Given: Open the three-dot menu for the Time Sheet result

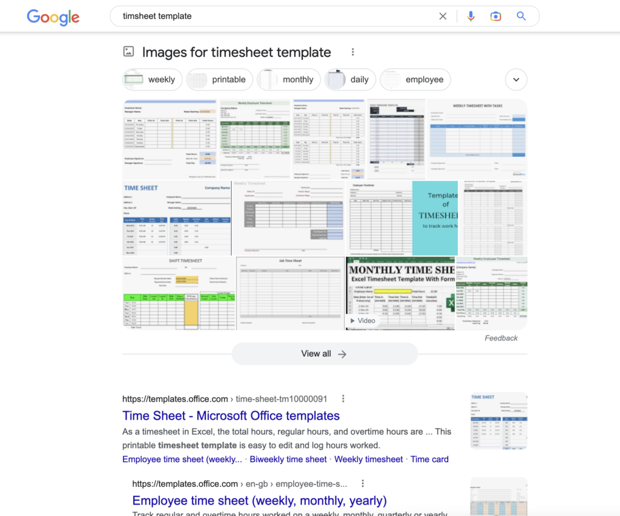Looking at the screenshot, I should coord(343,399).
